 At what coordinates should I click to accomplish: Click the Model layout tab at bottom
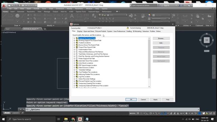[x=7, y=113]
